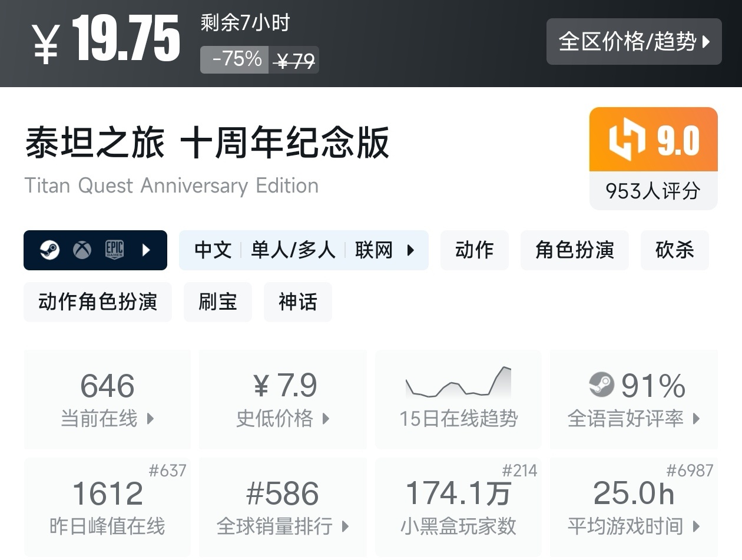Screen dimensions: 742x560
Task: Click the #637 rank label
Action: pyautogui.click(x=167, y=470)
